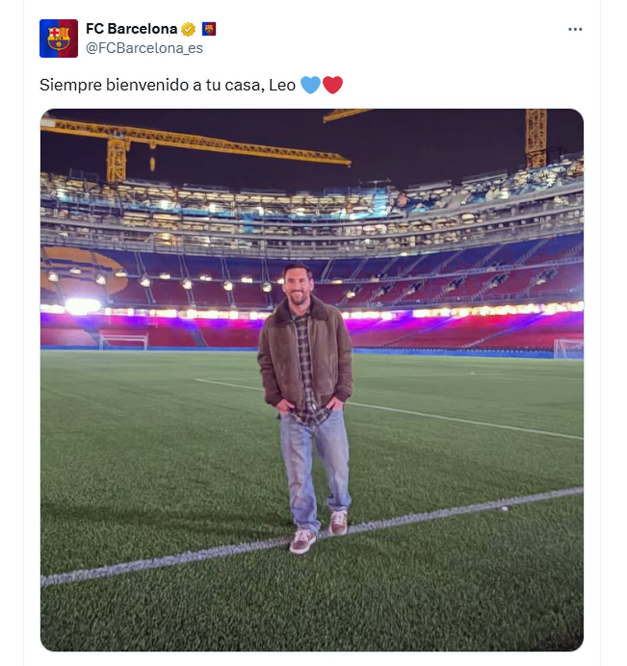Click the bright floodlight glare on the left
627x666 pixels.
[x=83, y=306]
